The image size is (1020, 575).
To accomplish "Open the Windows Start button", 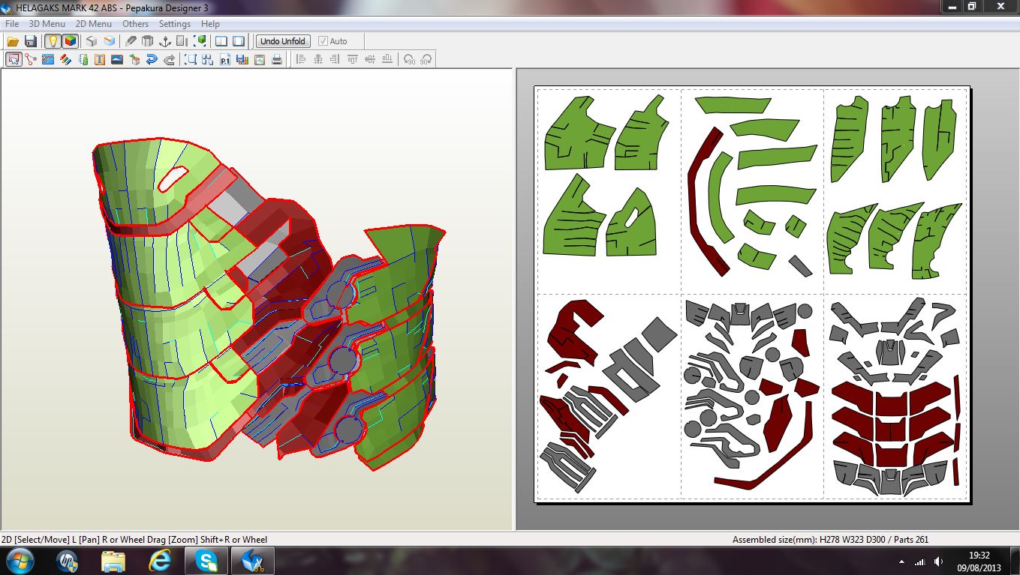I will pos(19,561).
